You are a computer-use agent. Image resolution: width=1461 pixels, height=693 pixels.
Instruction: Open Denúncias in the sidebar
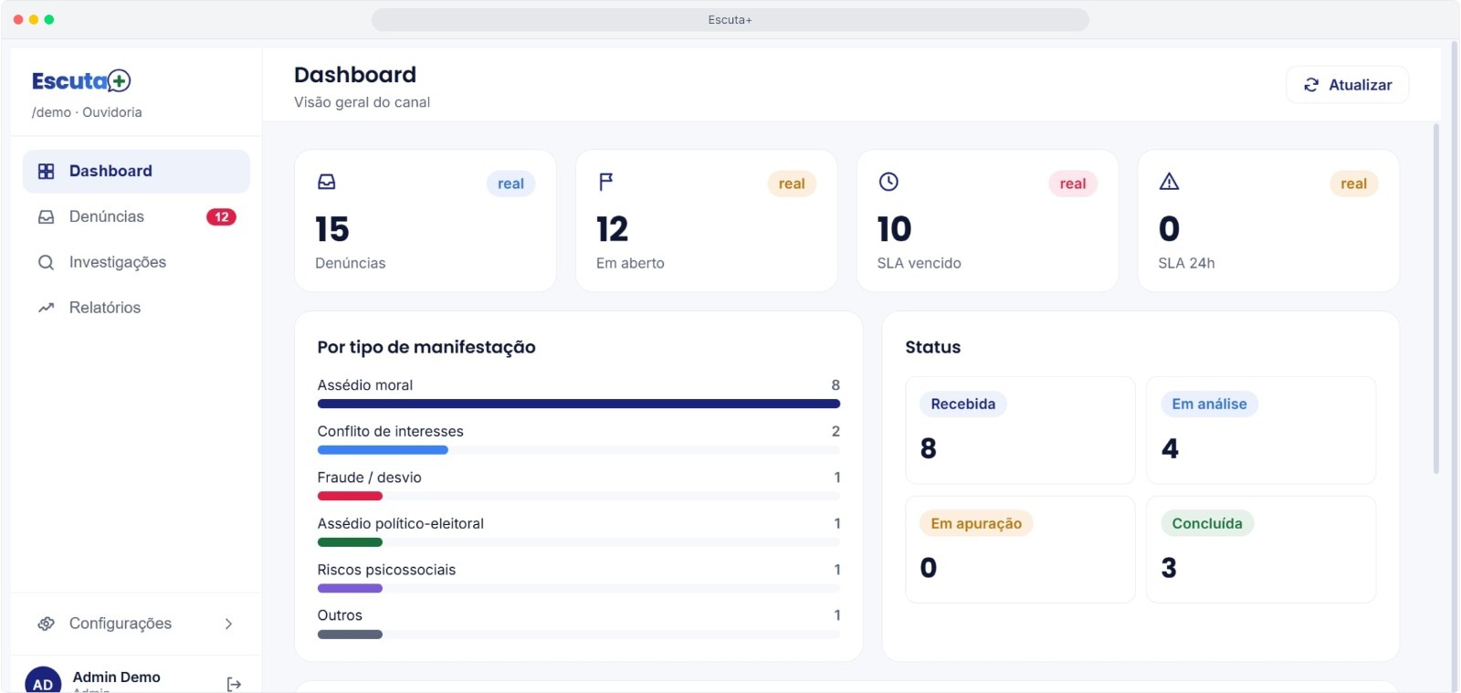pos(136,217)
